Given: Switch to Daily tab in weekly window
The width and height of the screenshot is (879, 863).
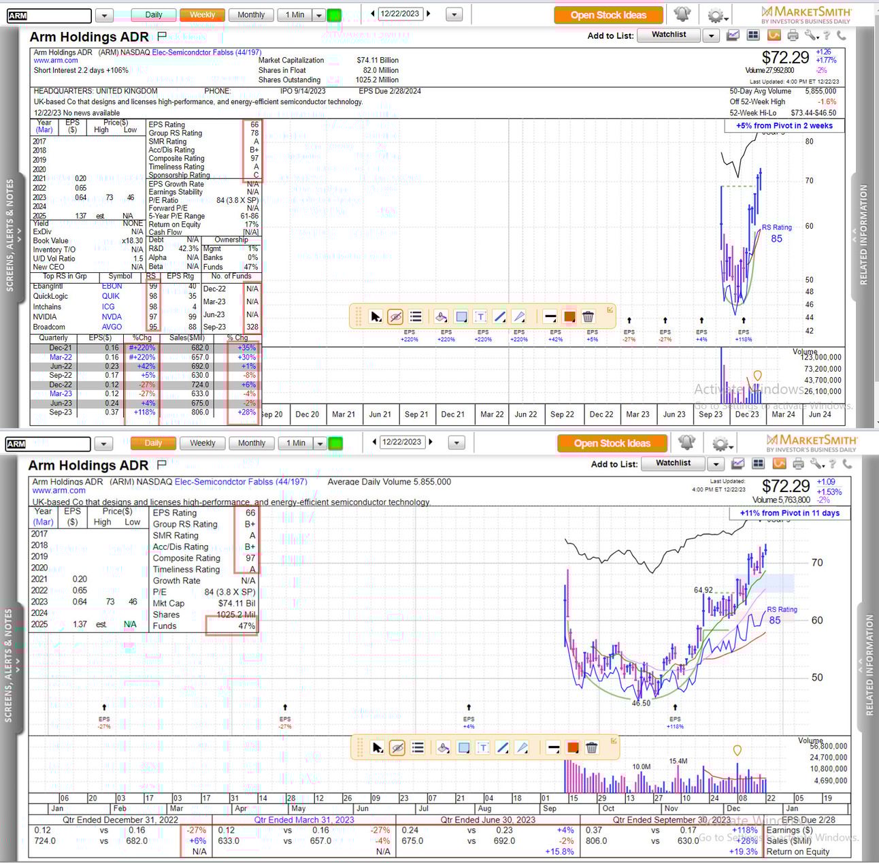Looking at the screenshot, I should point(154,15).
